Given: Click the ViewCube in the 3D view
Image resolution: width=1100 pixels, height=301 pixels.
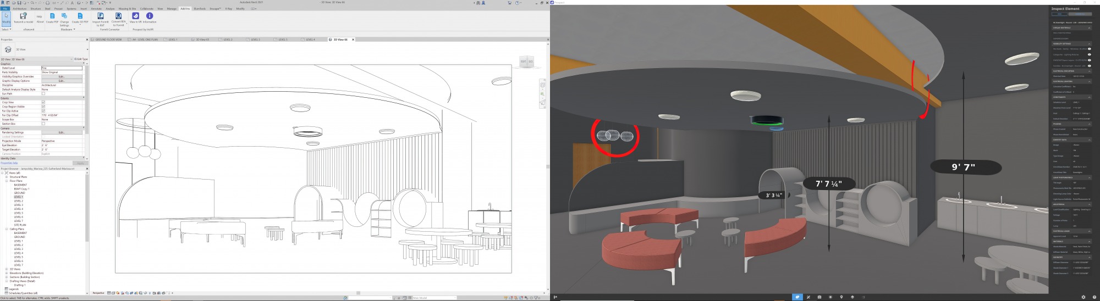Looking at the screenshot, I should tap(526, 62).
